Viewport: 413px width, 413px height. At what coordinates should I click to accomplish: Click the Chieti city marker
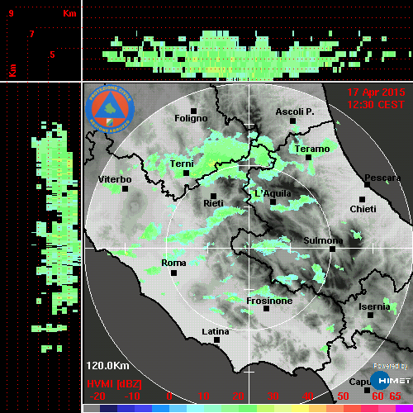(x=363, y=199)
